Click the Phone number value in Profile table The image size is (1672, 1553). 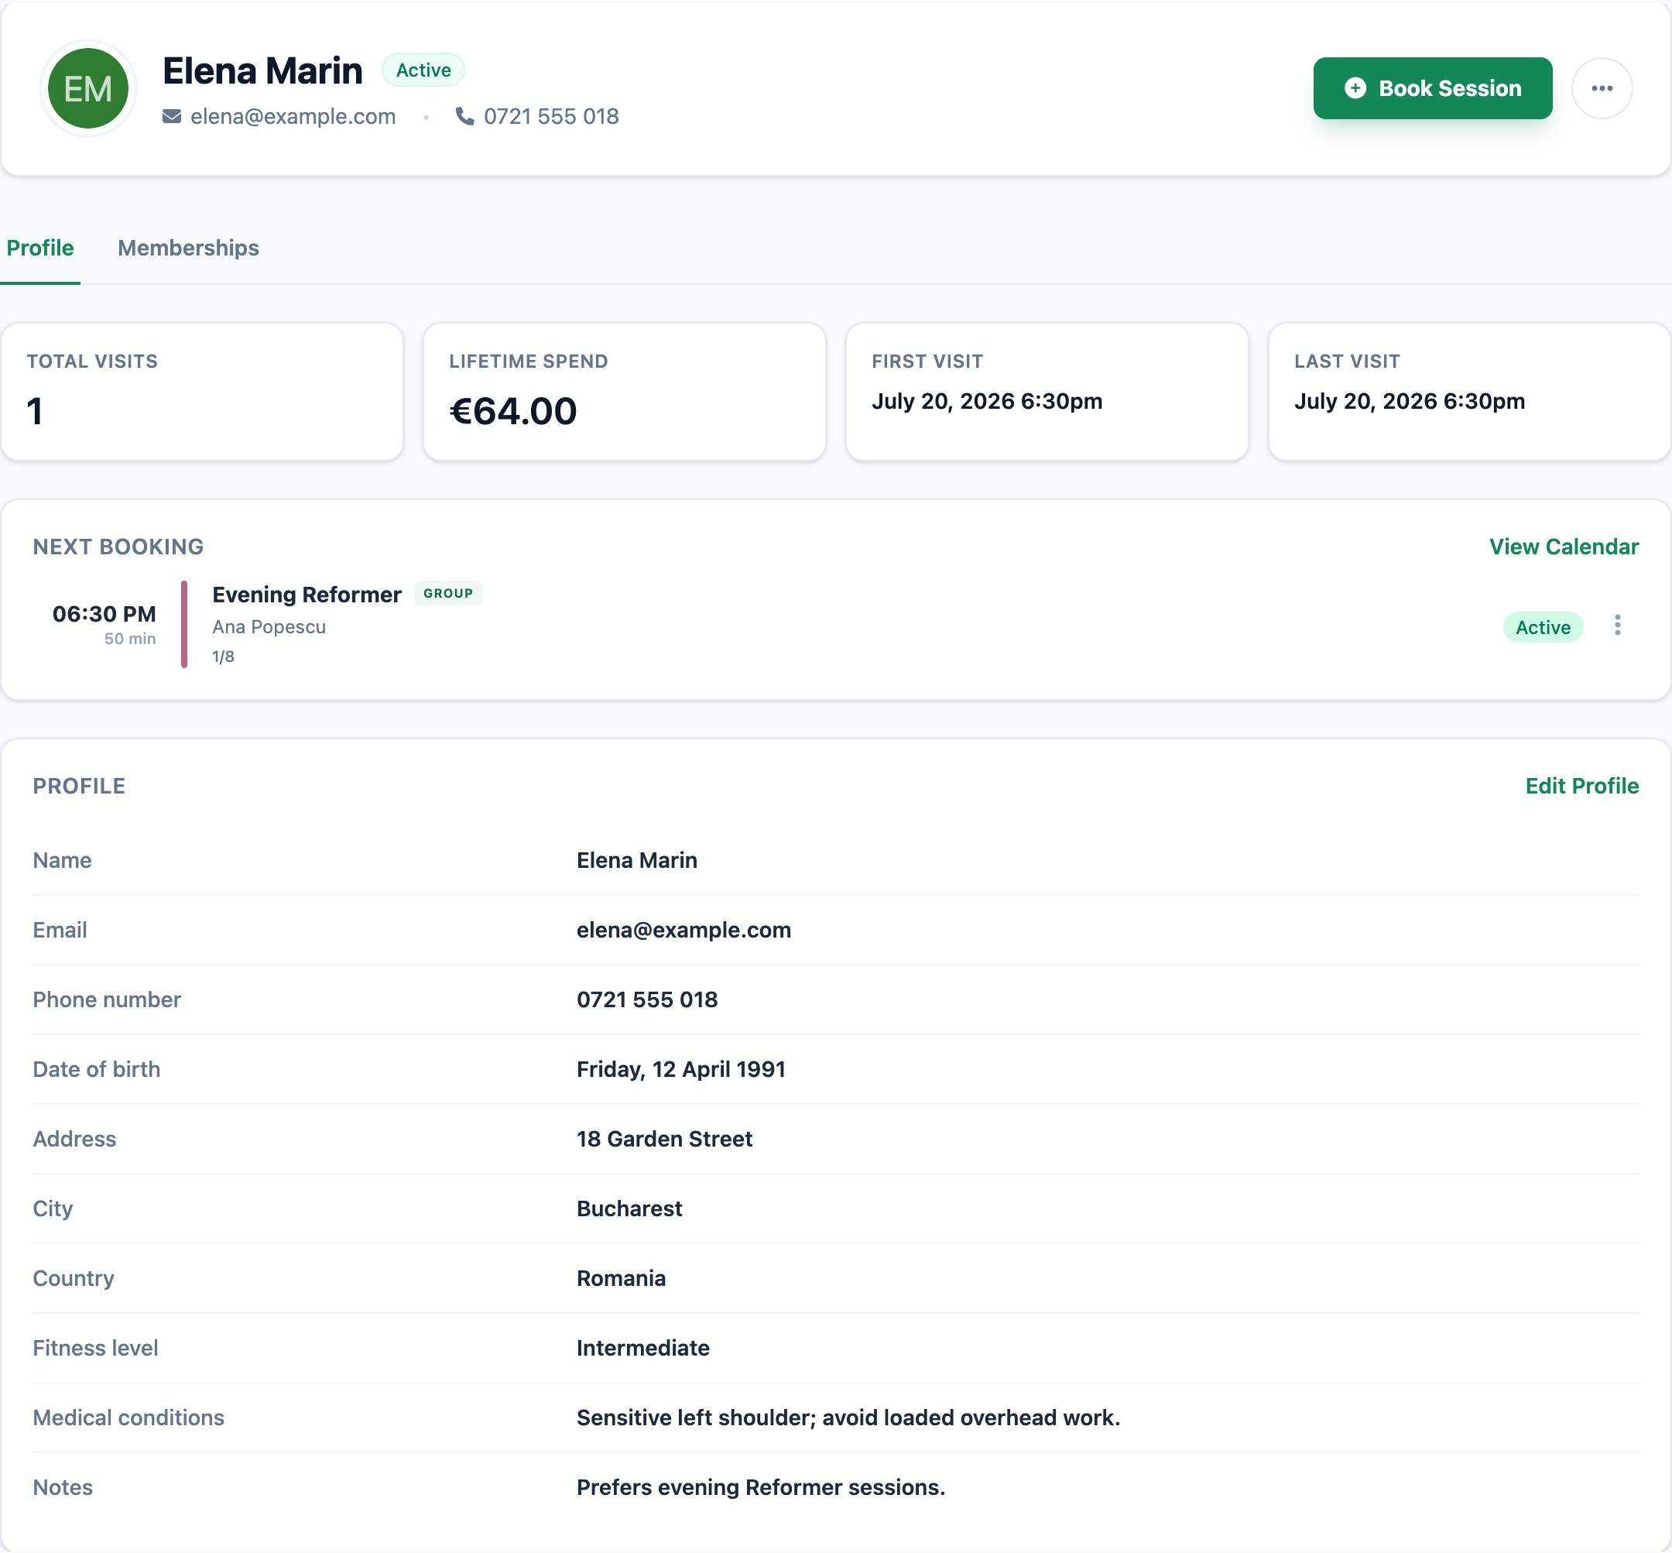pyautogui.click(x=647, y=999)
